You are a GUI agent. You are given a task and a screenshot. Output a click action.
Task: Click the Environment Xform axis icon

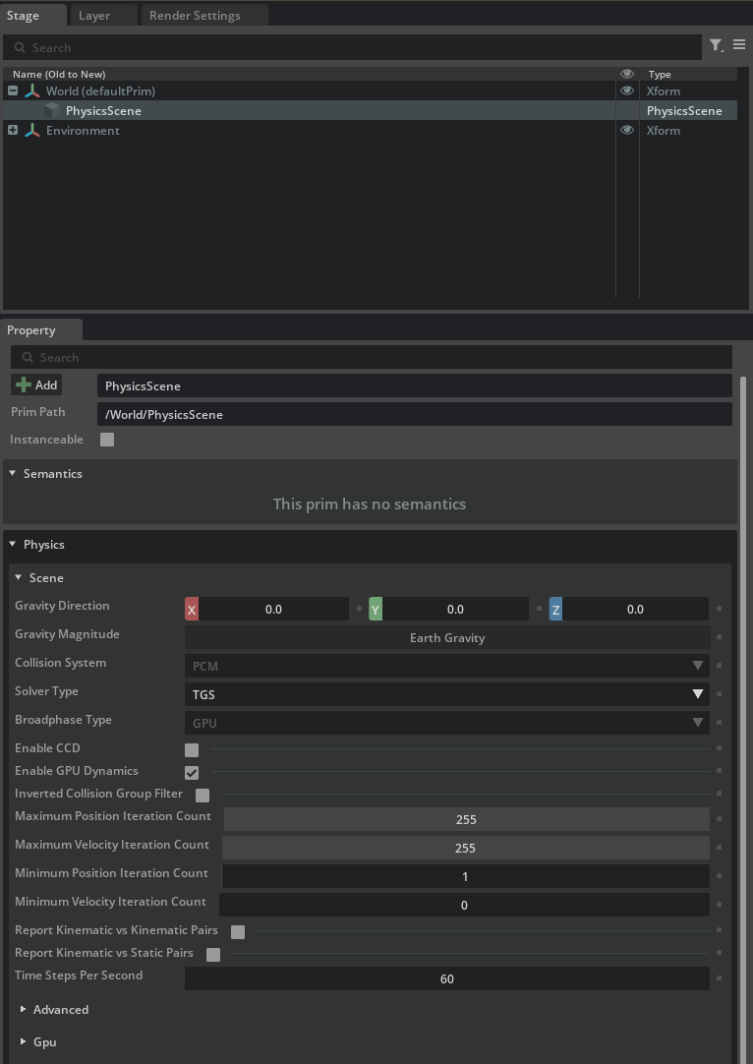pyautogui.click(x=32, y=131)
